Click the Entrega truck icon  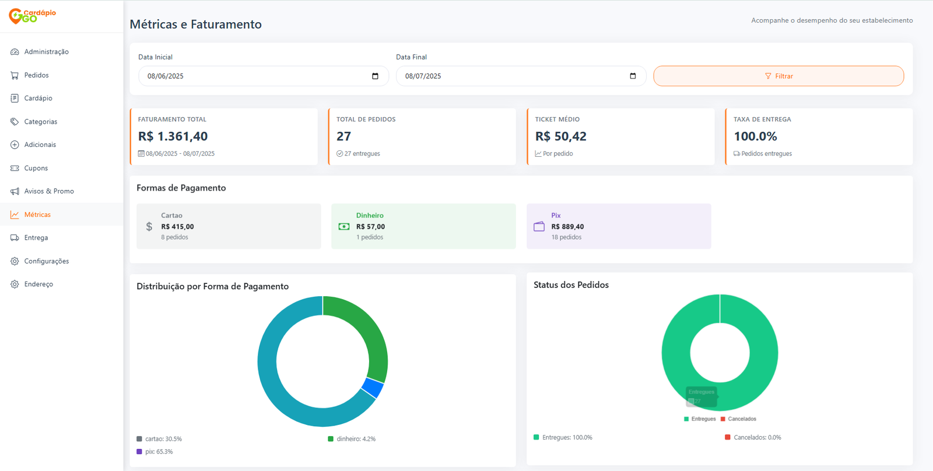(x=15, y=238)
